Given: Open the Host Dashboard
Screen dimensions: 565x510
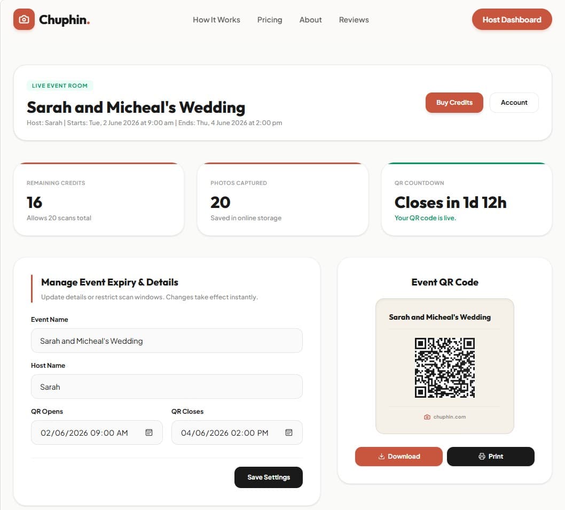Looking at the screenshot, I should [512, 19].
